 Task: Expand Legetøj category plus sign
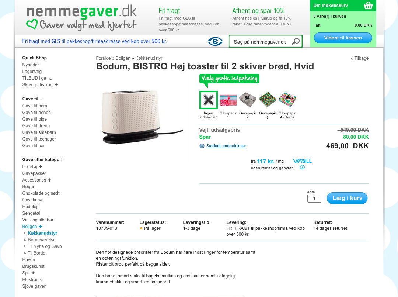point(41,167)
